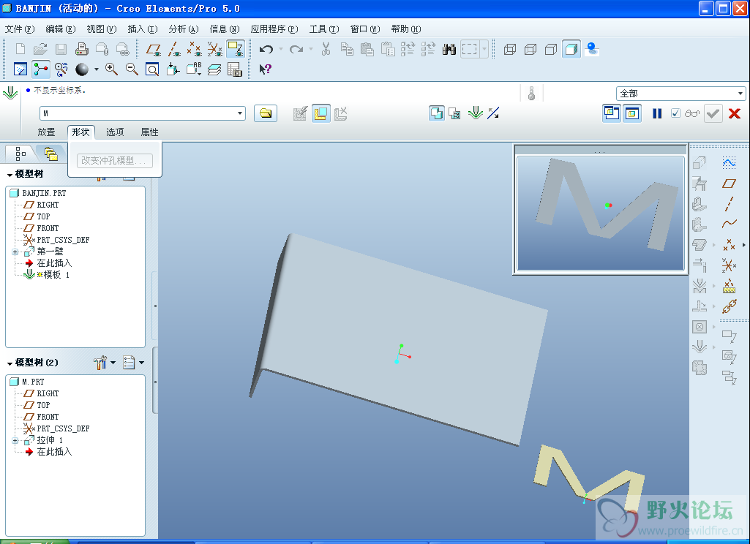Screen dimensions: 750x544
Task: Click the context help arrow icon
Action: [x=265, y=69]
